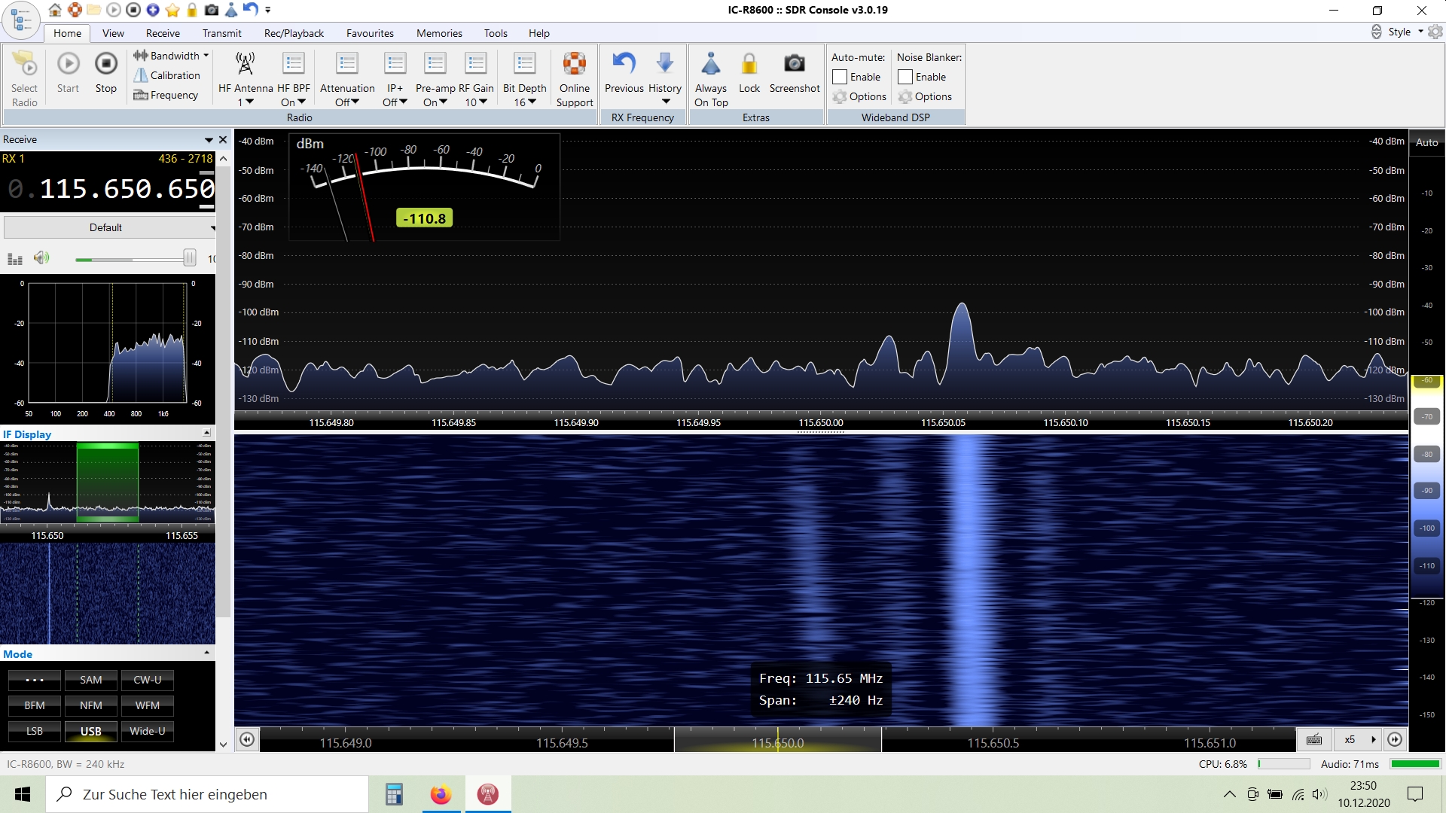Open Auto-mute Options
Screen dimensions: 1446x813
click(x=859, y=96)
